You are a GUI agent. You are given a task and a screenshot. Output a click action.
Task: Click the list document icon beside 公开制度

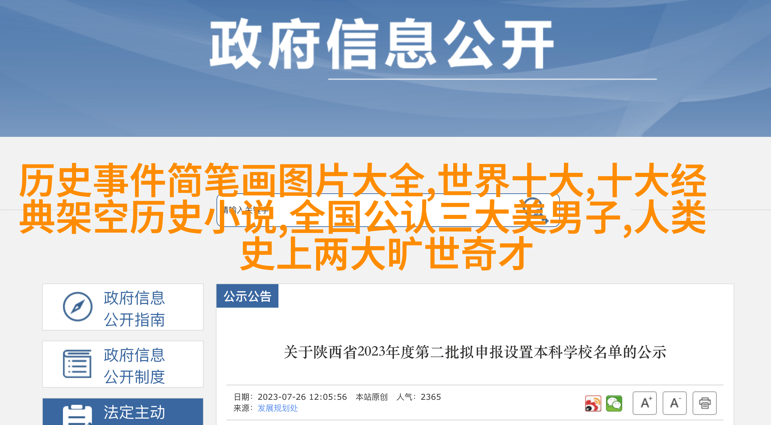coord(77,364)
